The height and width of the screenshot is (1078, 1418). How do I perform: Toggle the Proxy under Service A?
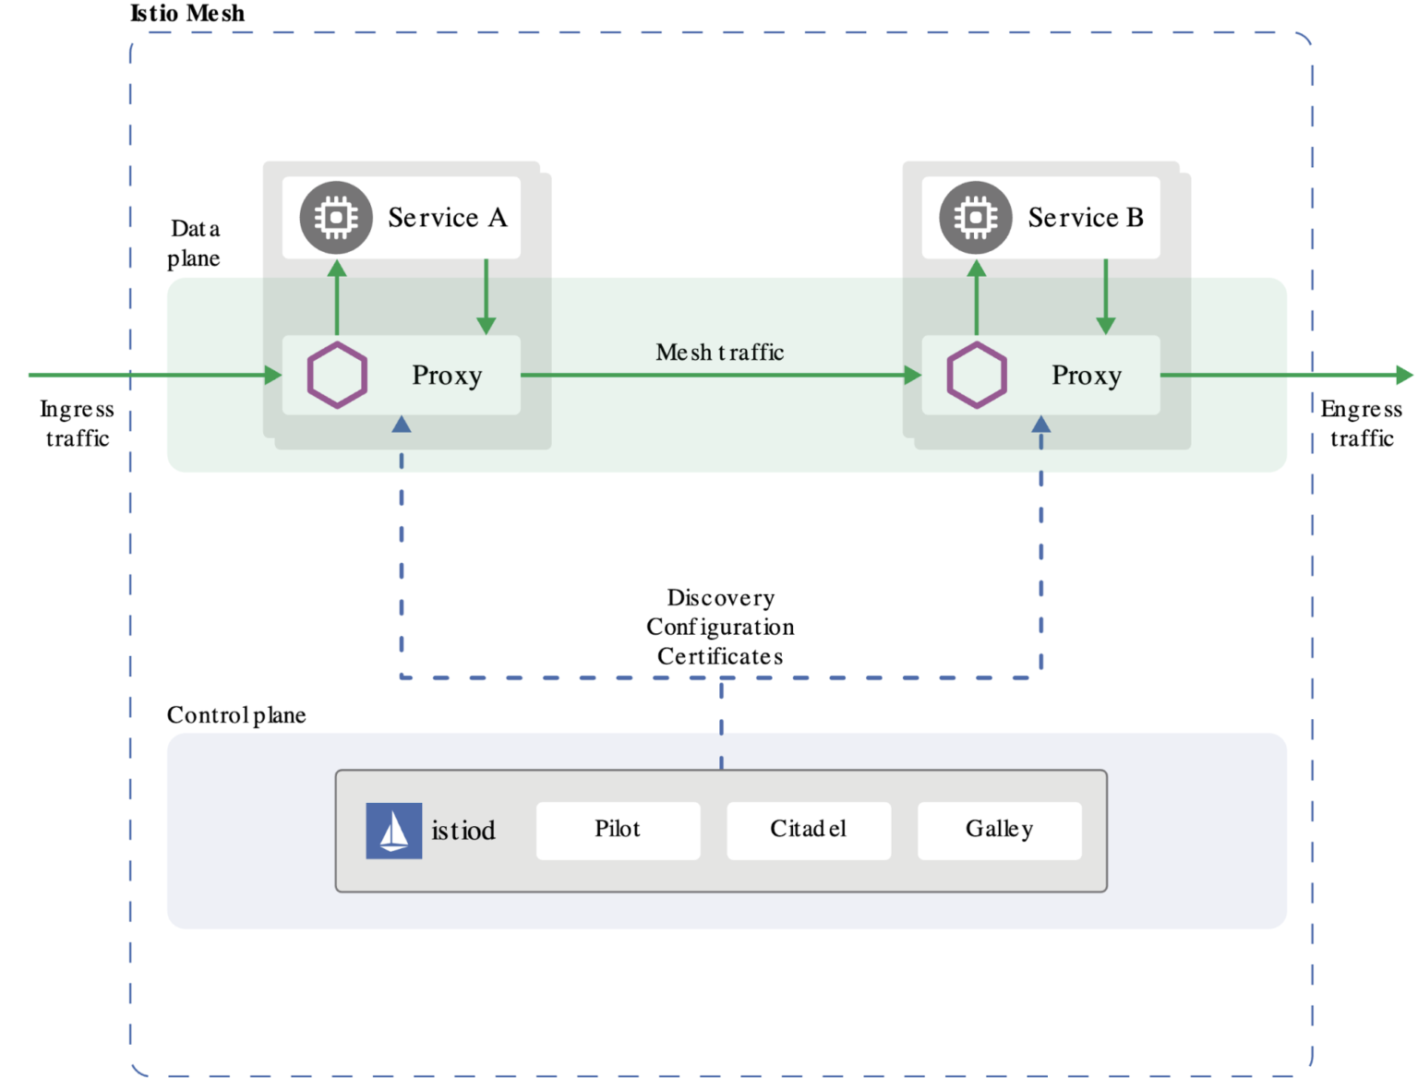coord(448,376)
